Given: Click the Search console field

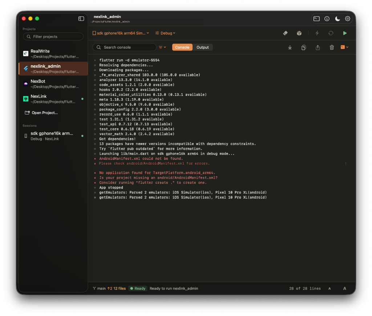Looking at the screenshot, I should tap(125, 47).
